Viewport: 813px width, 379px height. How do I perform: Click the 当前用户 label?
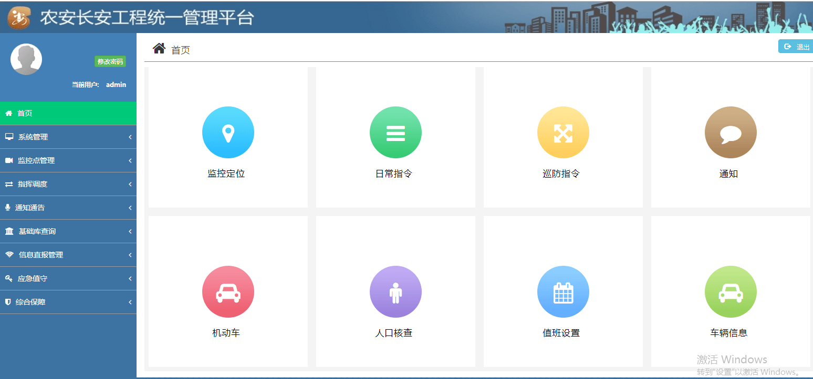(x=86, y=84)
